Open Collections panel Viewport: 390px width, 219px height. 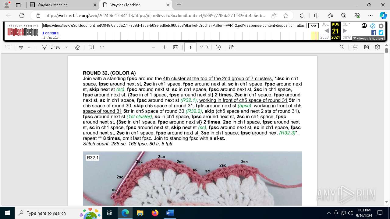pyautogui.click(x=344, y=16)
